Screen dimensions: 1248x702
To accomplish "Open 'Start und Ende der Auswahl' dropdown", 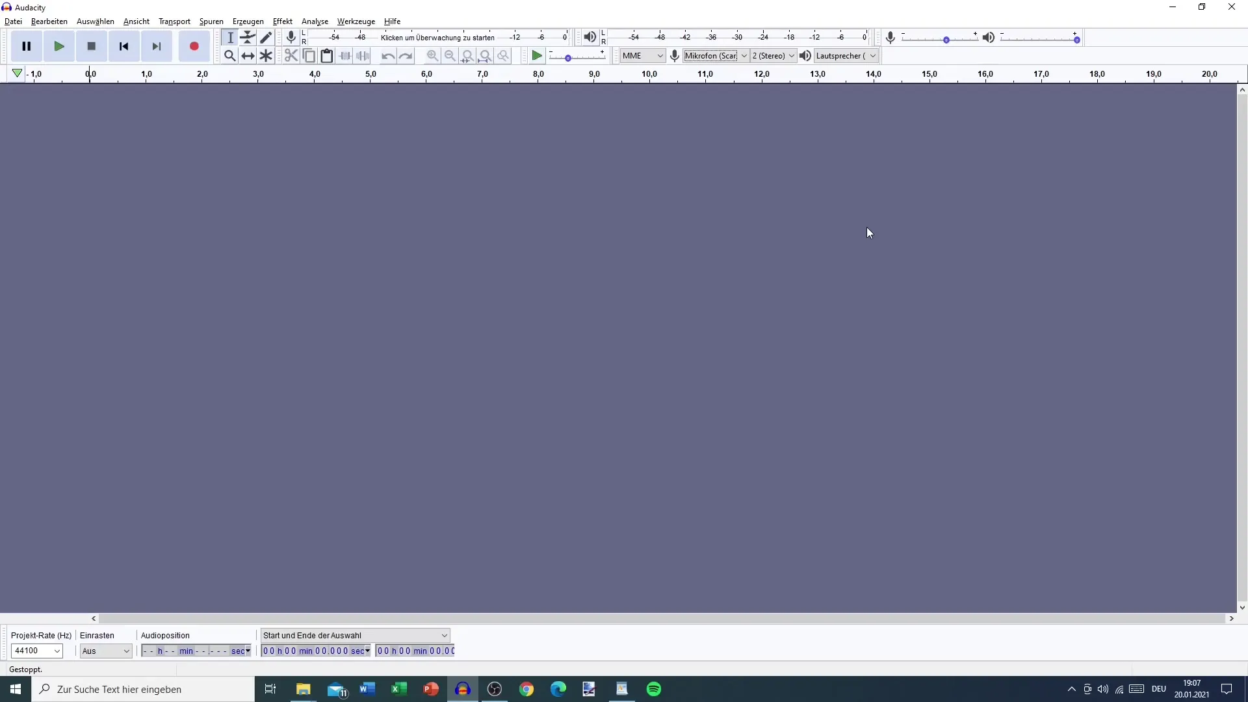I will pos(355,635).
